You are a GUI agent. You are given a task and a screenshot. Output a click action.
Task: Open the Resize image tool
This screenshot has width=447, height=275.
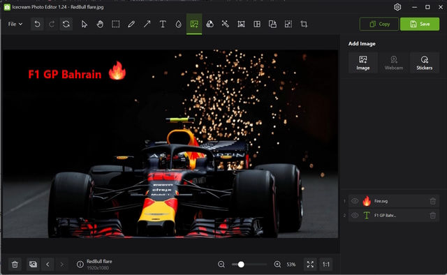pyautogui.click(x=272, y=24)
